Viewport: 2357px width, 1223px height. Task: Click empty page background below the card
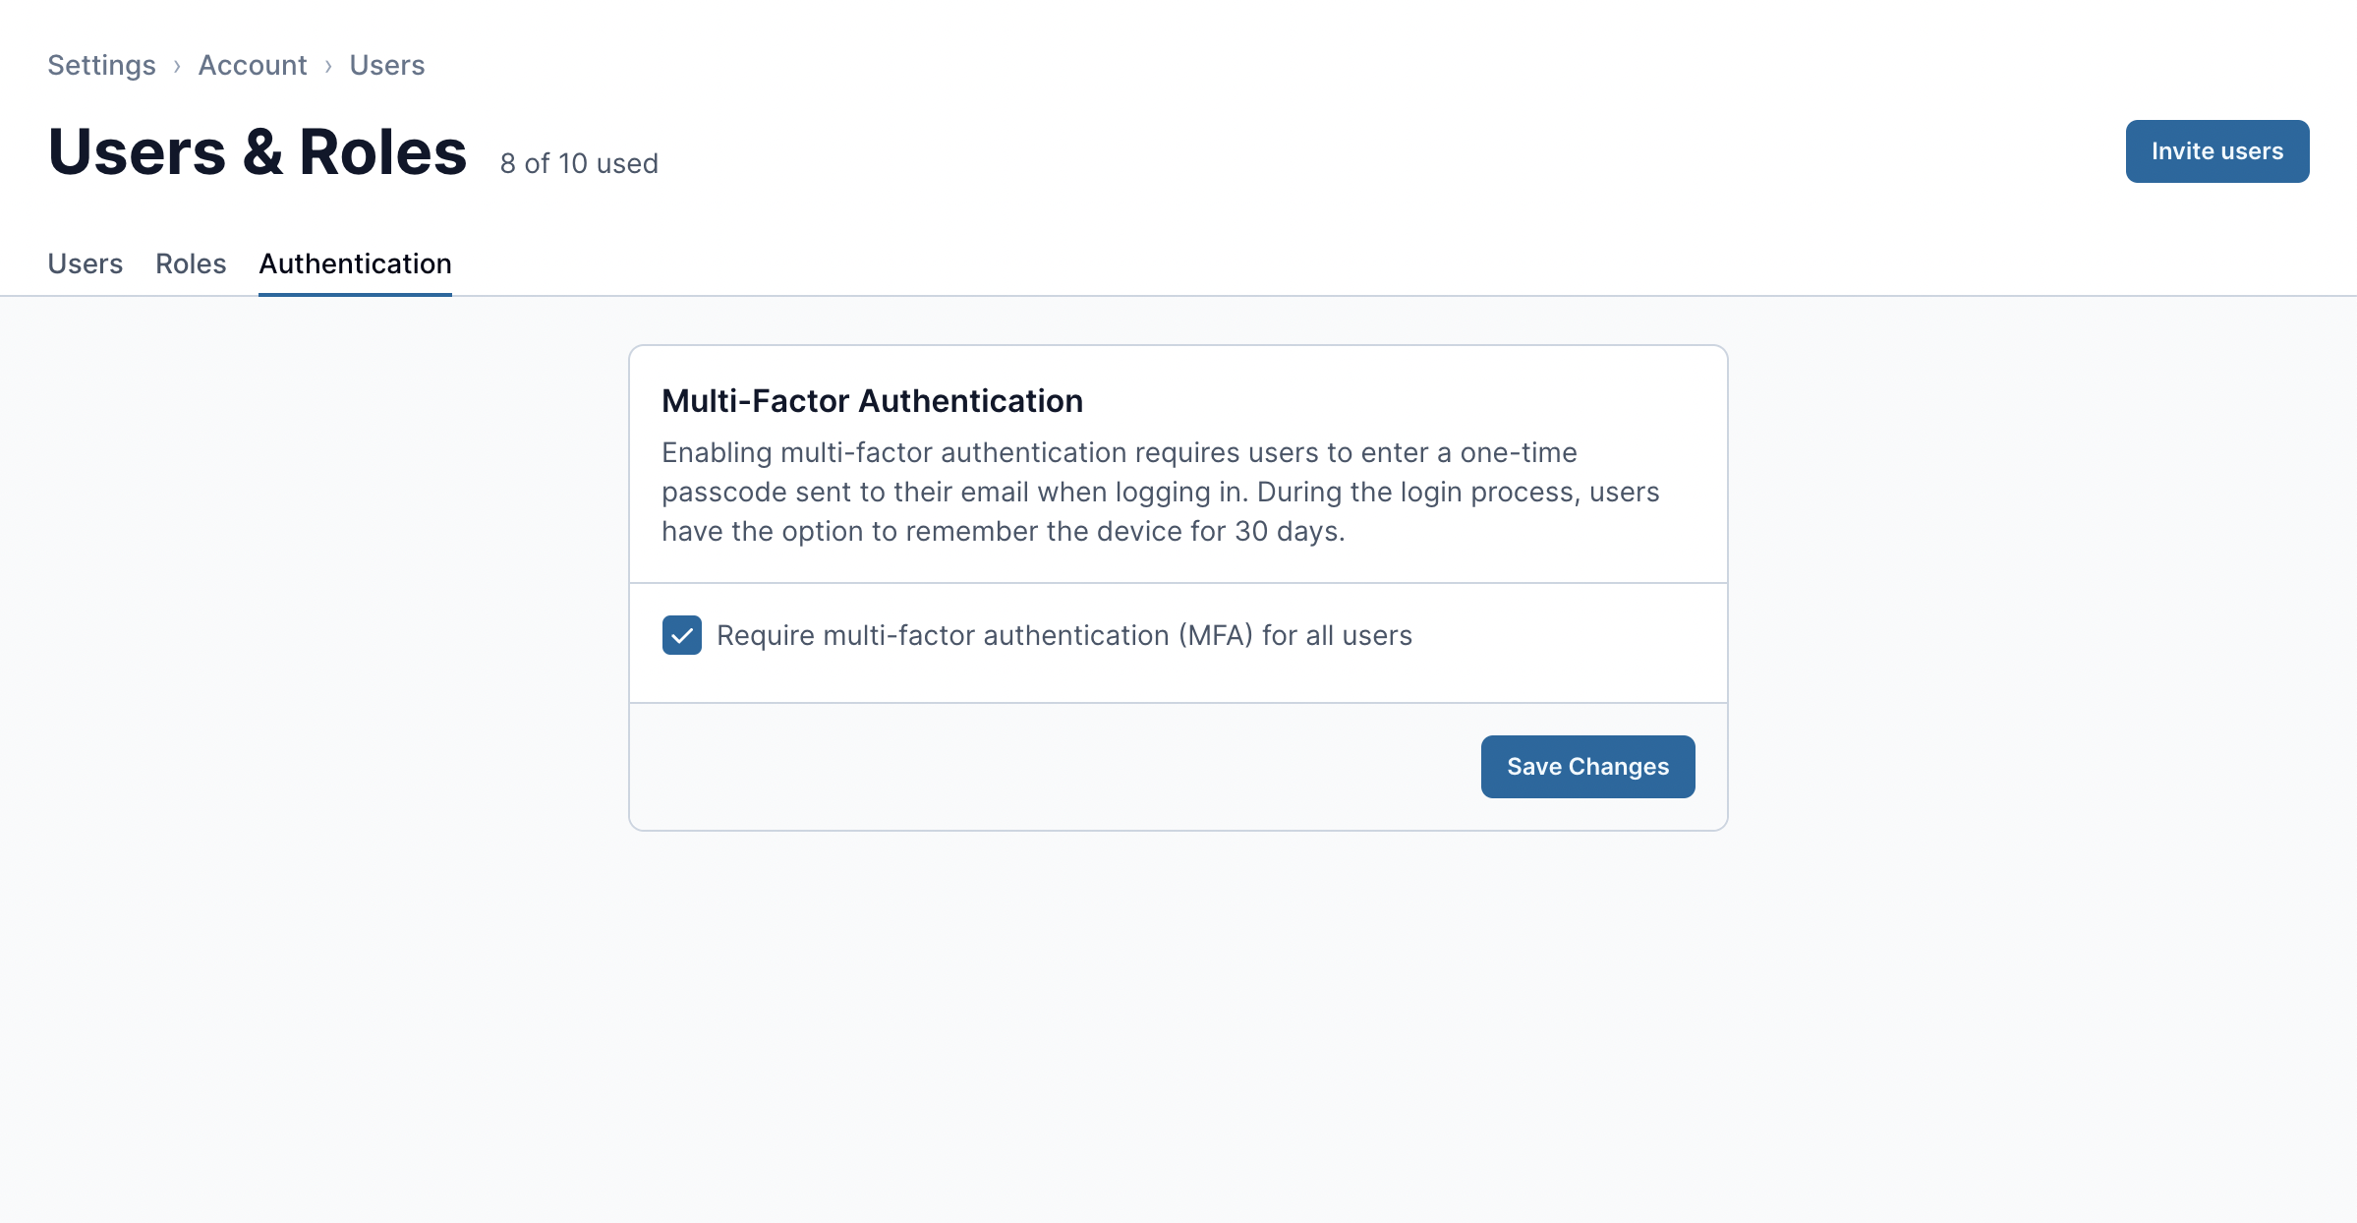tap(1178, 1022)
